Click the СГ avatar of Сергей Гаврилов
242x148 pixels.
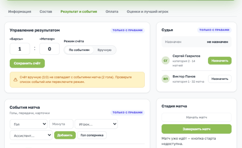tap(165, 60)
